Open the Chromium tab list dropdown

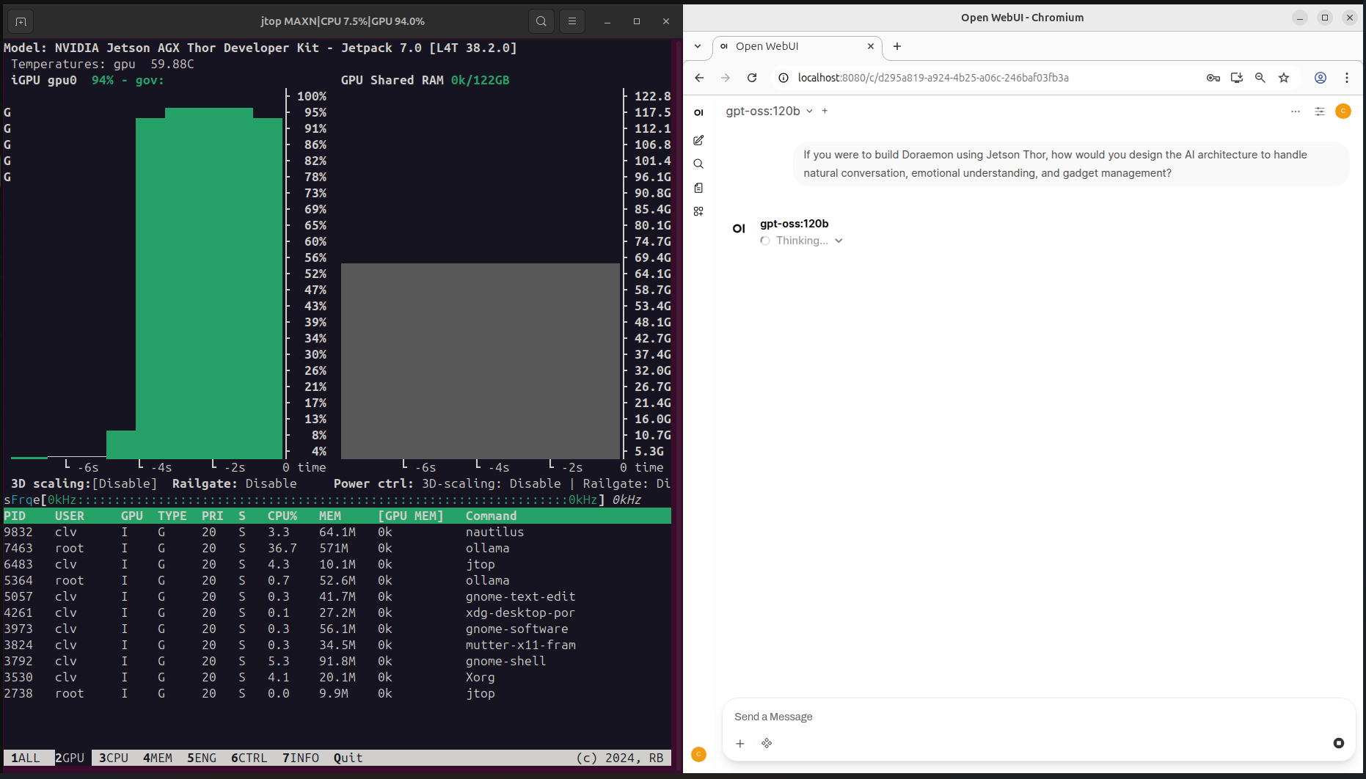click(x=698, y=46)
